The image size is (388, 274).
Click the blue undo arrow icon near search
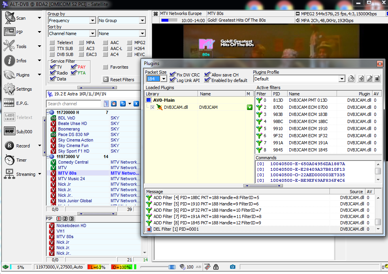coord(123,104)
